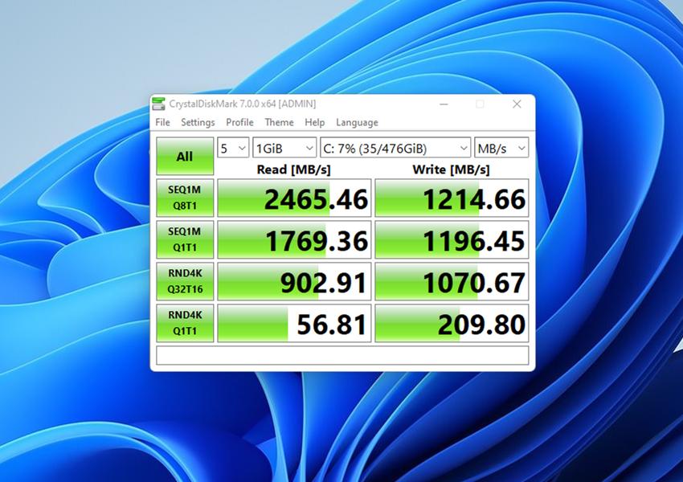Open the Help menu

(x=314, y=122)
